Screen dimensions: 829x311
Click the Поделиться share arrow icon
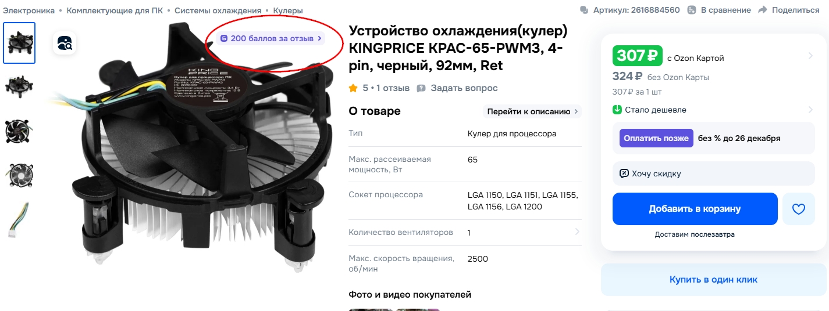coord(763,10)
